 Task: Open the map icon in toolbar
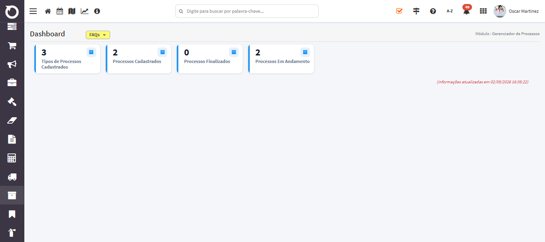72,11
